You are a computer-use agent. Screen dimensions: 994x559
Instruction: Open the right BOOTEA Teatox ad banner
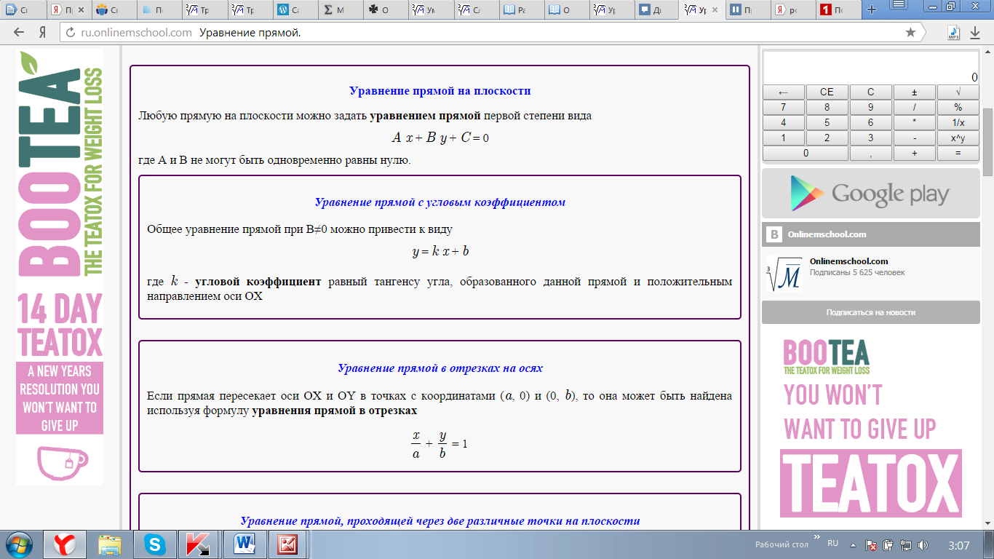click(871, 429)
